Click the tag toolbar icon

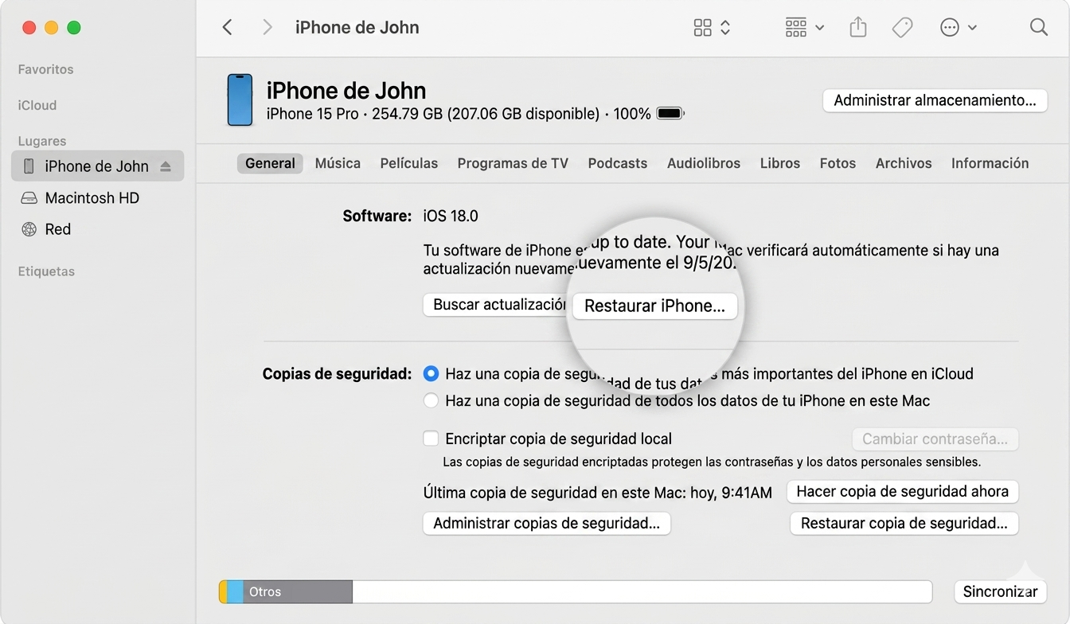coord(902,28)
